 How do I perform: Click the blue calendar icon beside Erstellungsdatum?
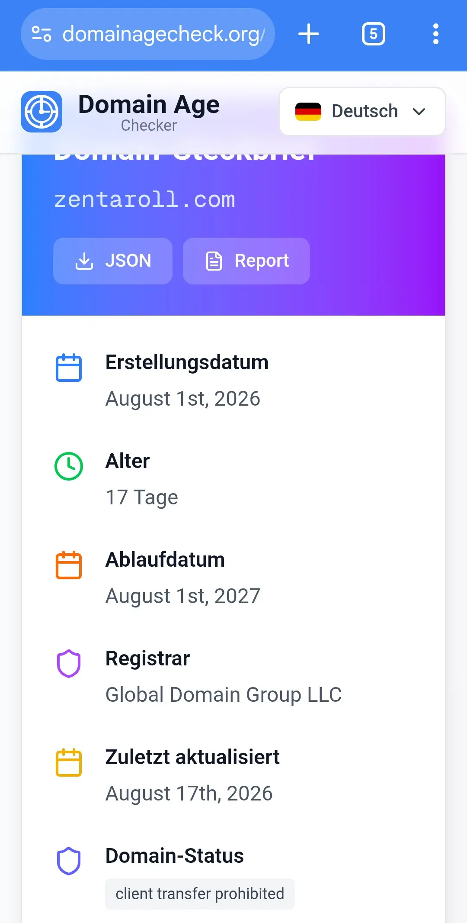pyautogui.click(x=69, y=368)
